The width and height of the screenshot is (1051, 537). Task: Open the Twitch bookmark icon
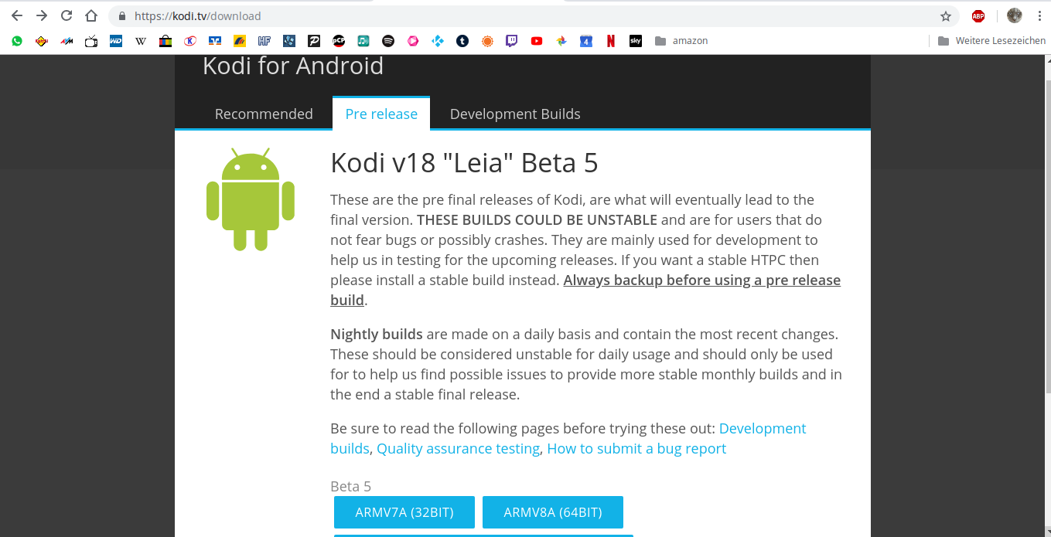(512, 41)
